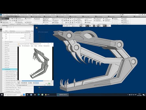The width and height of the screenshot is (146, 110).
Task: Activate the Section tool in ribbon
Action: click(46, 22)
